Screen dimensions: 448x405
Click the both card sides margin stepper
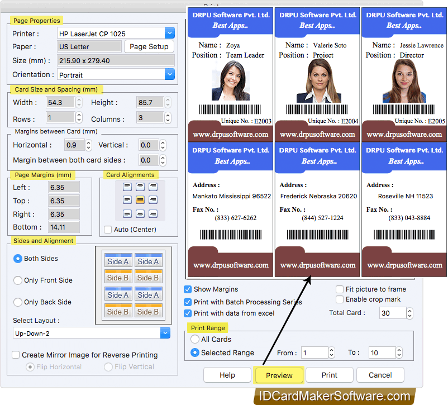pos(163,160)
